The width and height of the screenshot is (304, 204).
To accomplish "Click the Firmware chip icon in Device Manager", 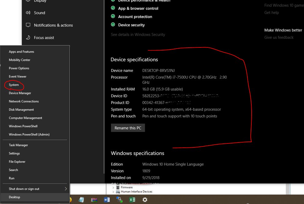I will (x=118, y=187).
